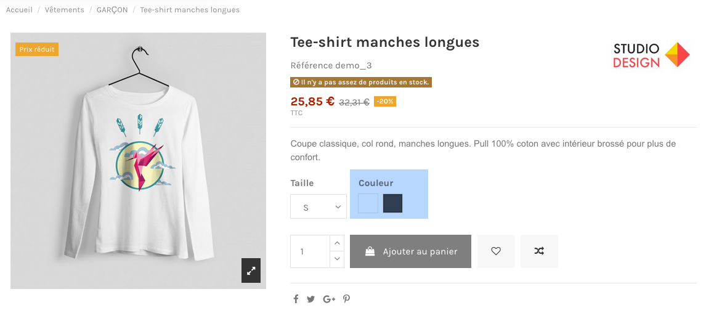Navigate to GARÇON breadcrumb
The width and height of the screenshot is (706, 313).
112,10
